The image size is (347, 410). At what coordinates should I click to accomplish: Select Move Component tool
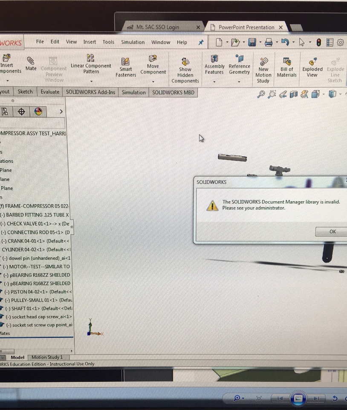pyautogui.click(x=153, y=64)
